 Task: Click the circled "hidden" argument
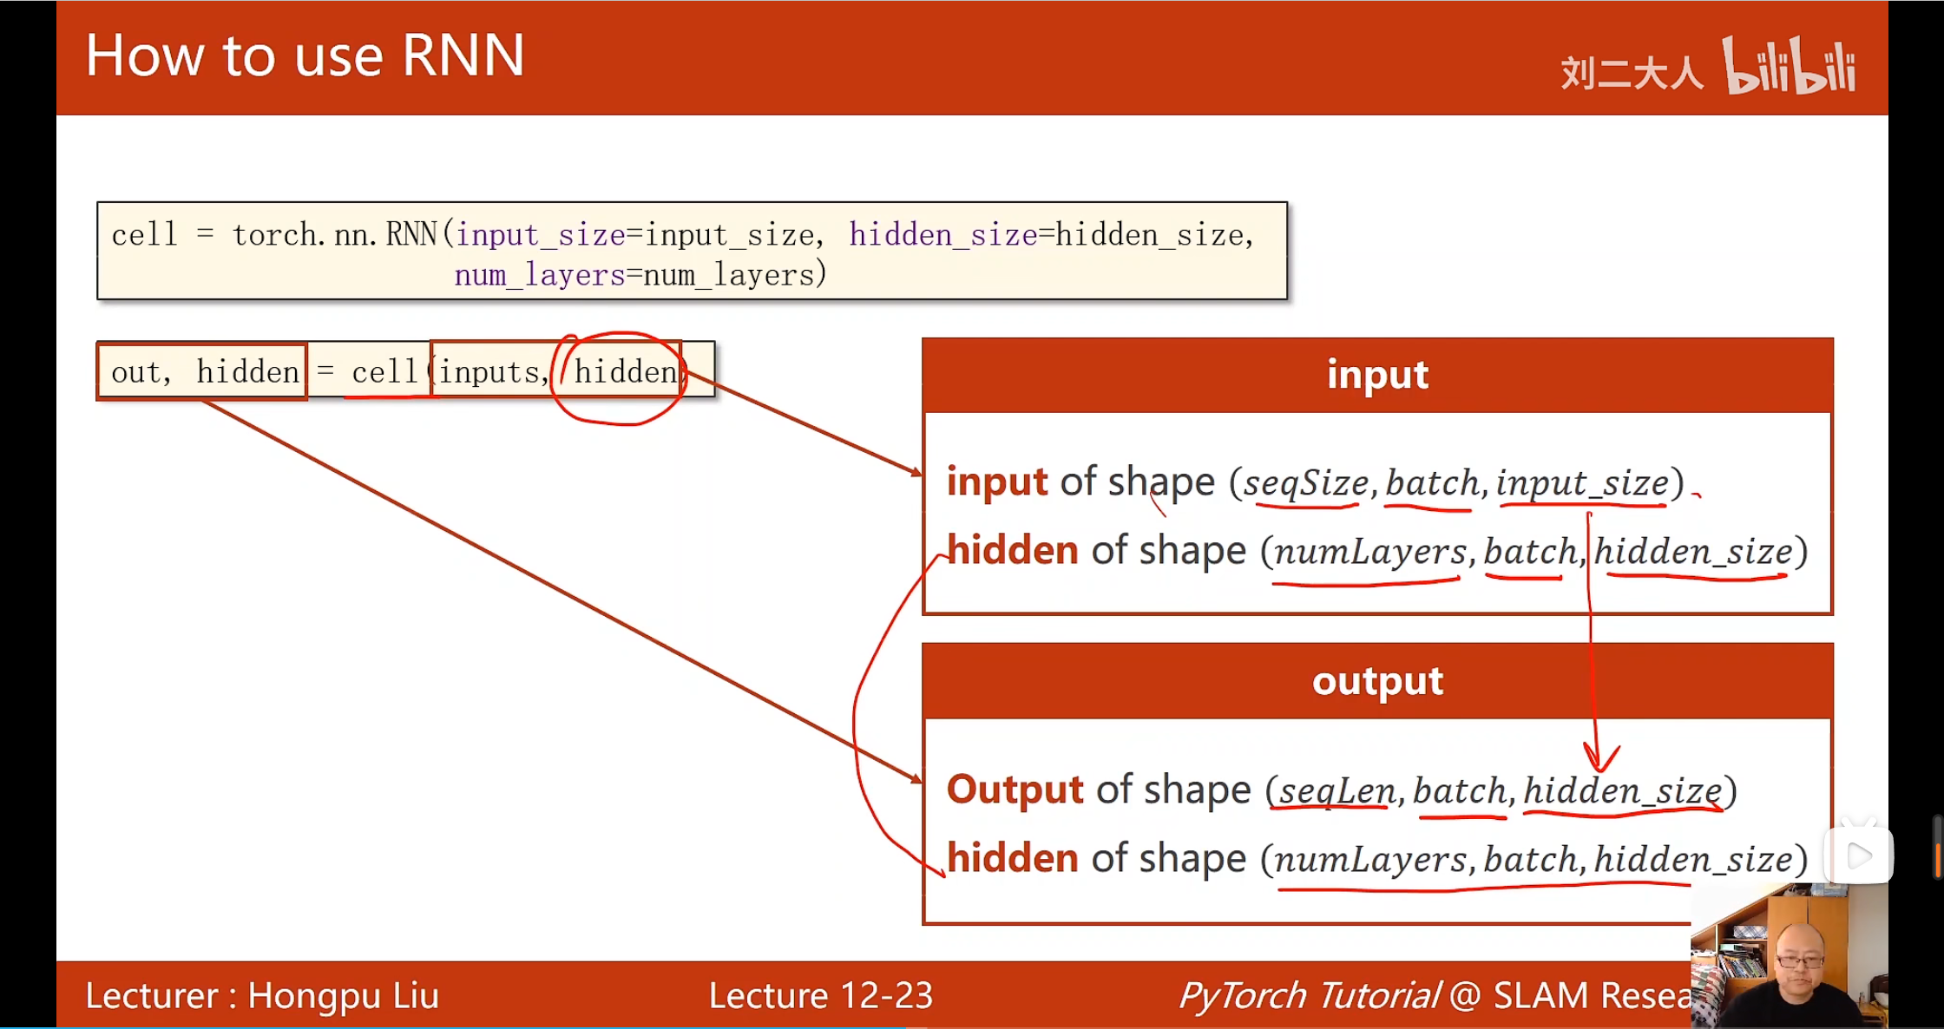tap(625, 373)
